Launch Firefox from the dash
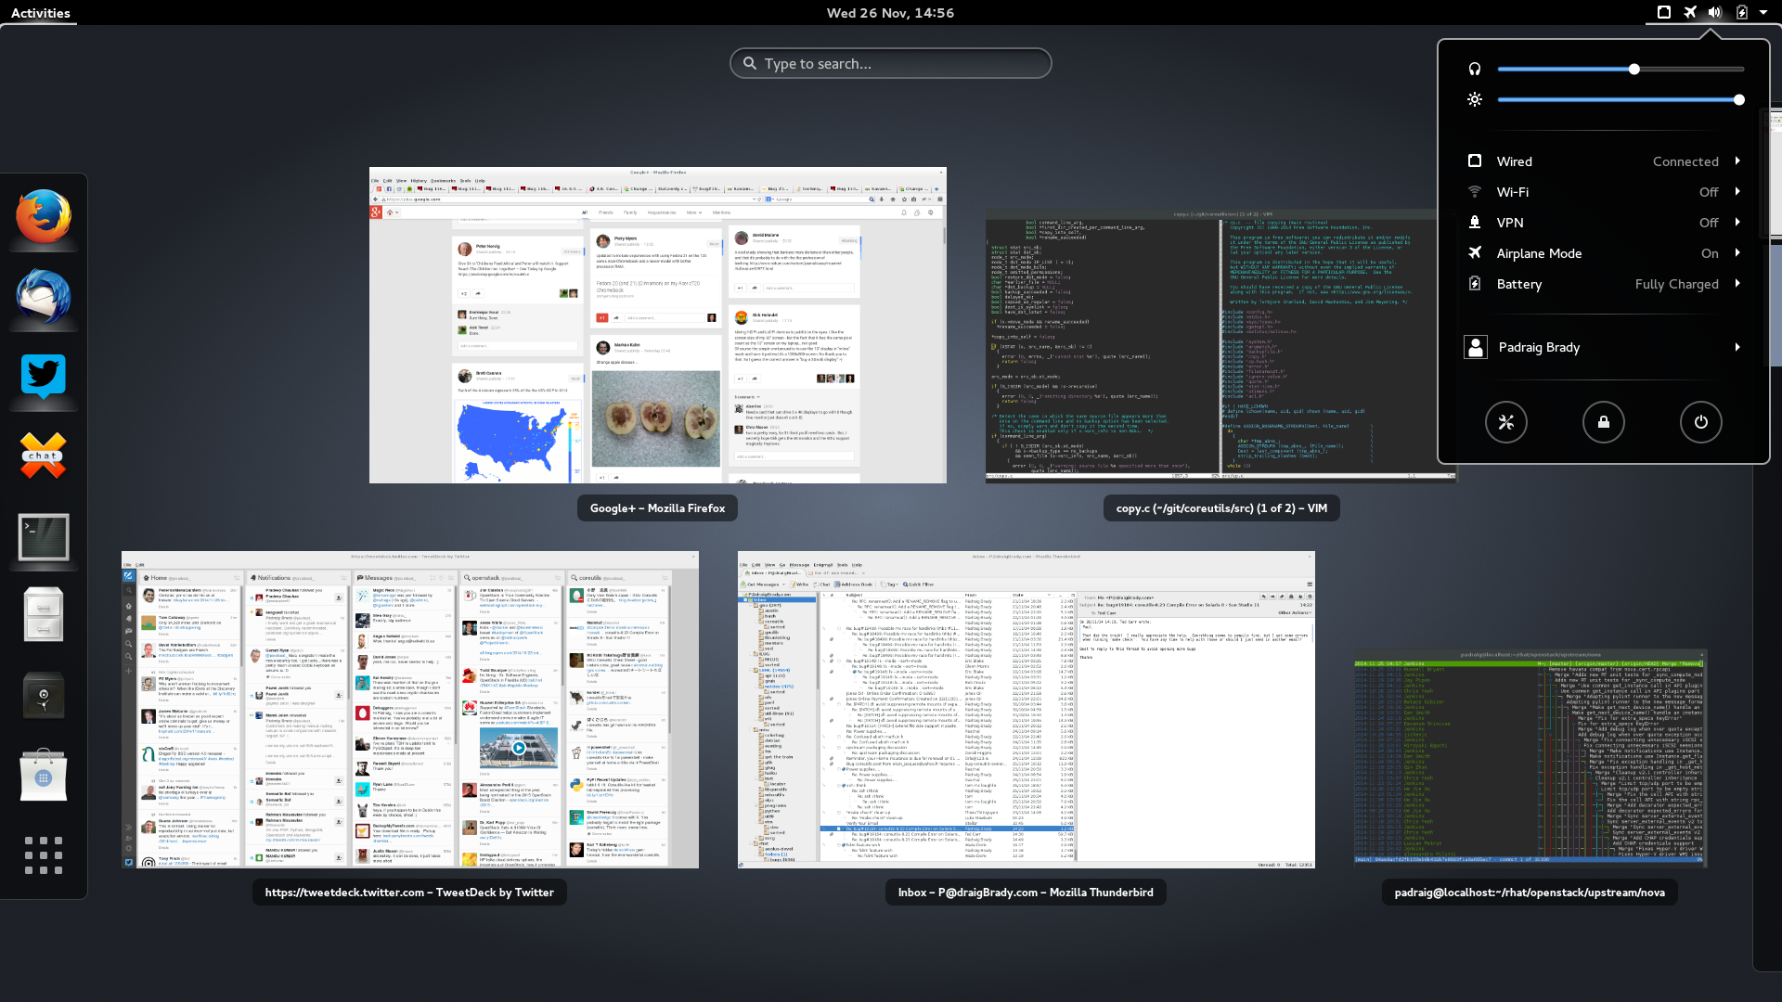Image resolution: width=1782 pixels, height=1002 pixels. (44, 216)
